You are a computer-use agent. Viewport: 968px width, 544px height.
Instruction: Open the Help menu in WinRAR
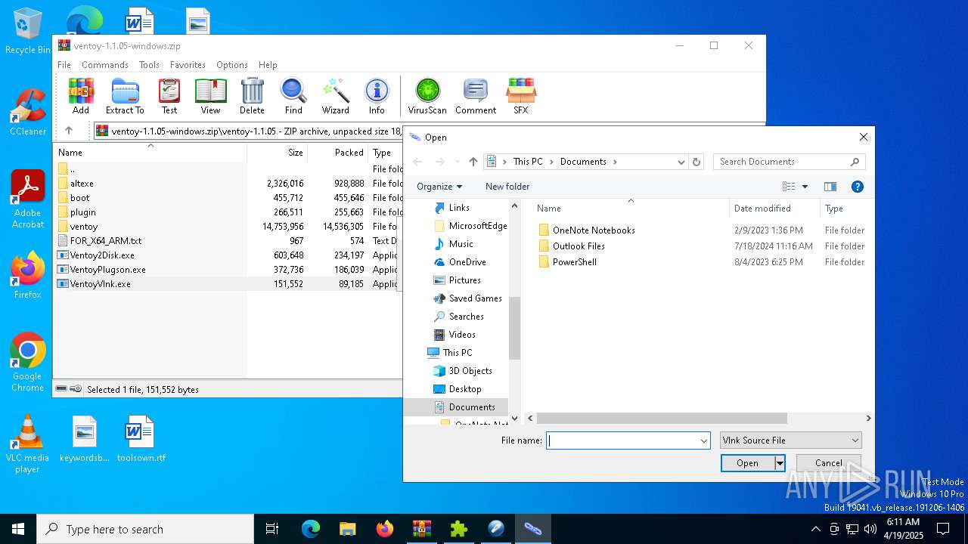pyautogui.click(x=268, y=65)
